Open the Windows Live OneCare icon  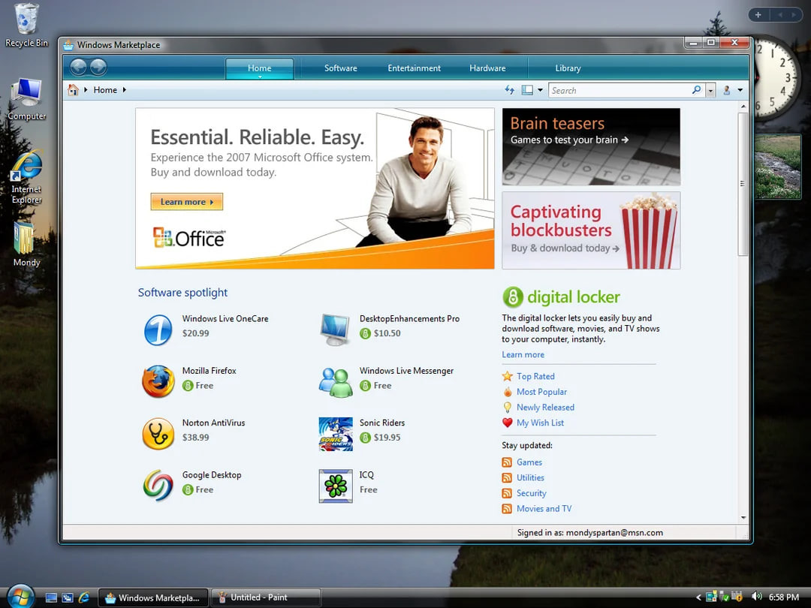pos(158,330)
